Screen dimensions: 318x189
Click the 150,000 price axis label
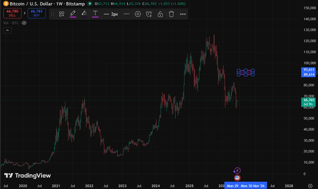309,8
